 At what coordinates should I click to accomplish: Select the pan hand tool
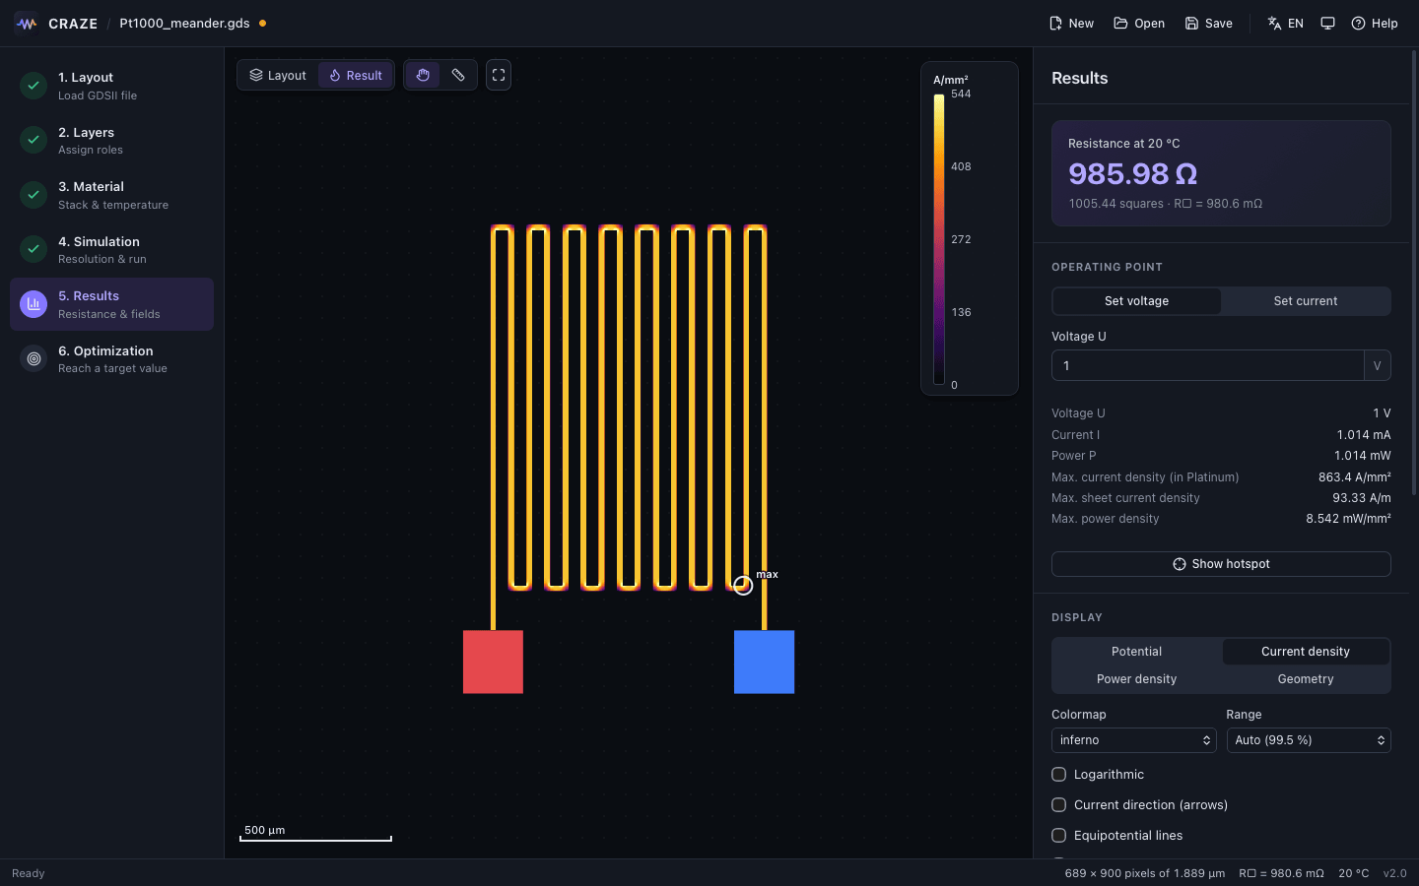(x=423, y=75)
